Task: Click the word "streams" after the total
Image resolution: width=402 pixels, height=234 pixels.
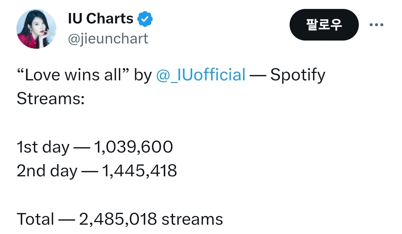Action: pos(192,219)
